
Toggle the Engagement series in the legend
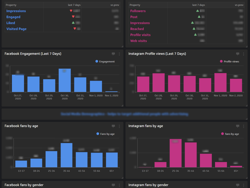(106, 61)
